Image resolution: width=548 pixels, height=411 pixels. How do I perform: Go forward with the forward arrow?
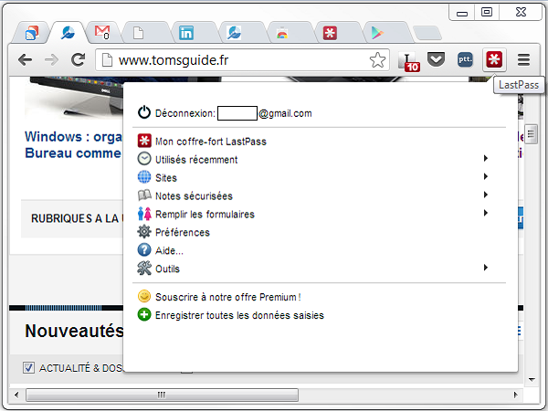point(52,60)
